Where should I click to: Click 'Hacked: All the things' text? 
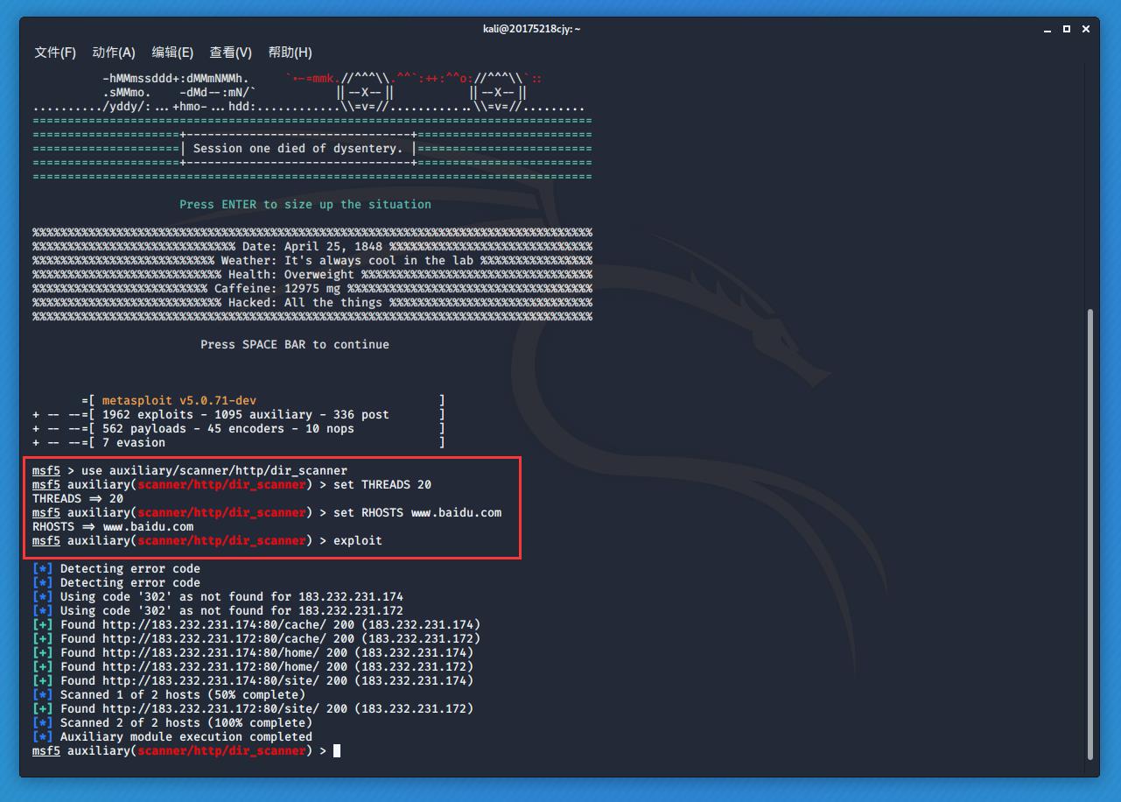(305, 302)
